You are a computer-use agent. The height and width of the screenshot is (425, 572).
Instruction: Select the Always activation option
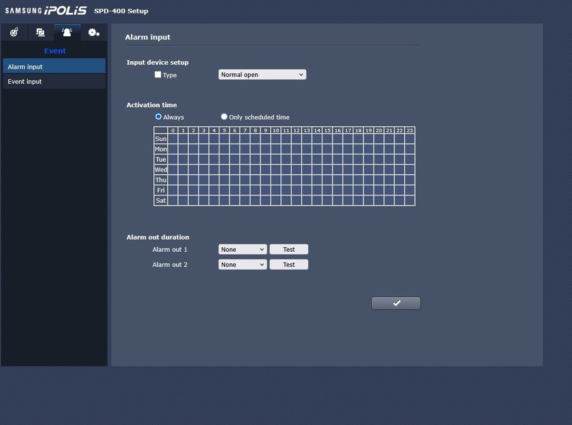tap(158, 117)
